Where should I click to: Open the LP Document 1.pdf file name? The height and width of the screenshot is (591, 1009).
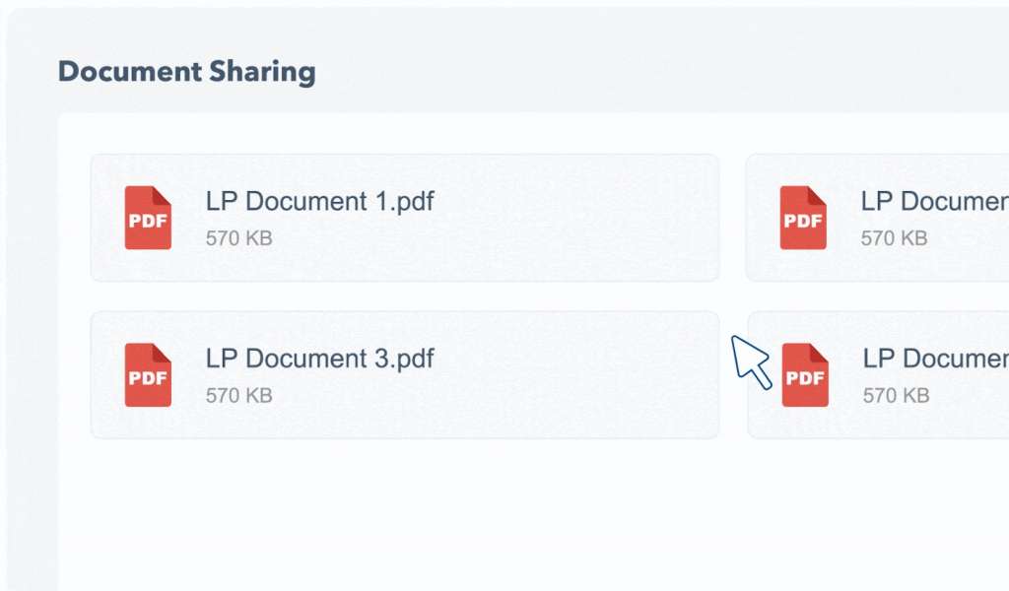click(319, 201)
